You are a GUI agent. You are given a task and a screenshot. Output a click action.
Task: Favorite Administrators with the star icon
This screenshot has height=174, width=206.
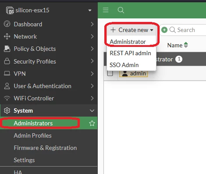click(x=92, y=123)
